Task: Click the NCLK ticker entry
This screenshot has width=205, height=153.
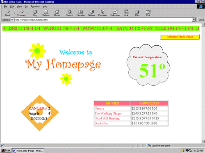Action: coord(174,29)
